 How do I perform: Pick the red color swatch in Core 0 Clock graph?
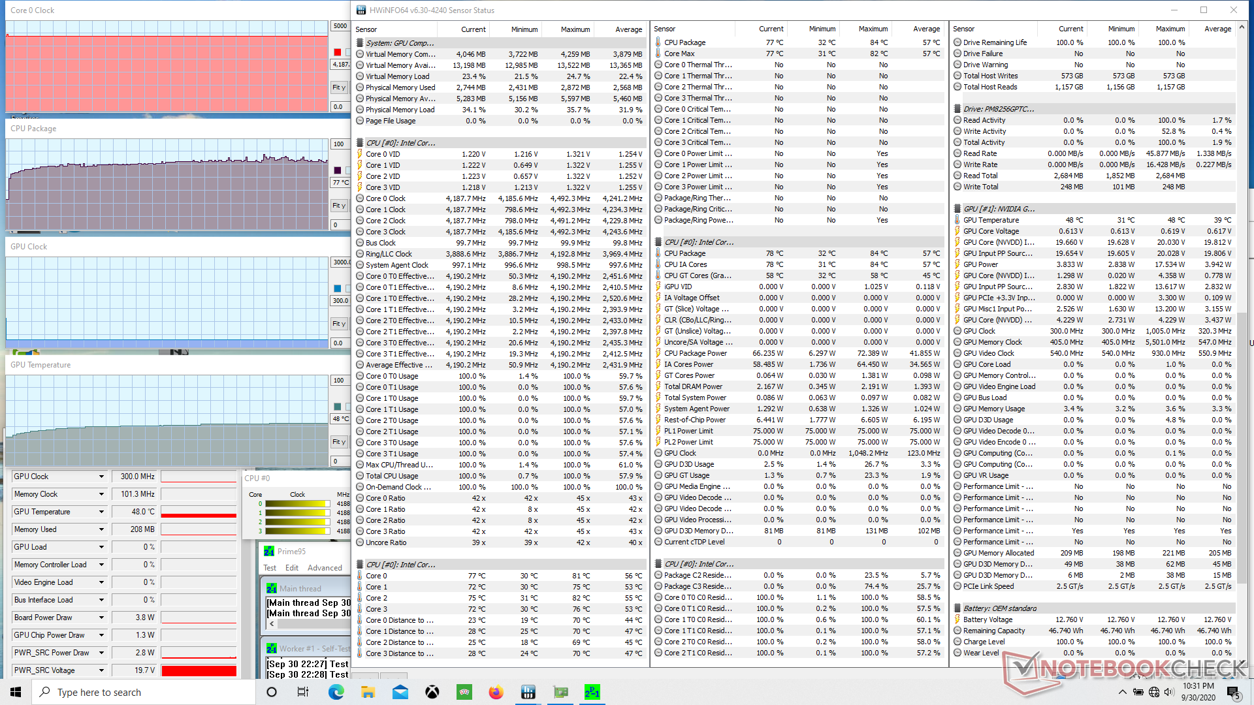coord(338,52)
